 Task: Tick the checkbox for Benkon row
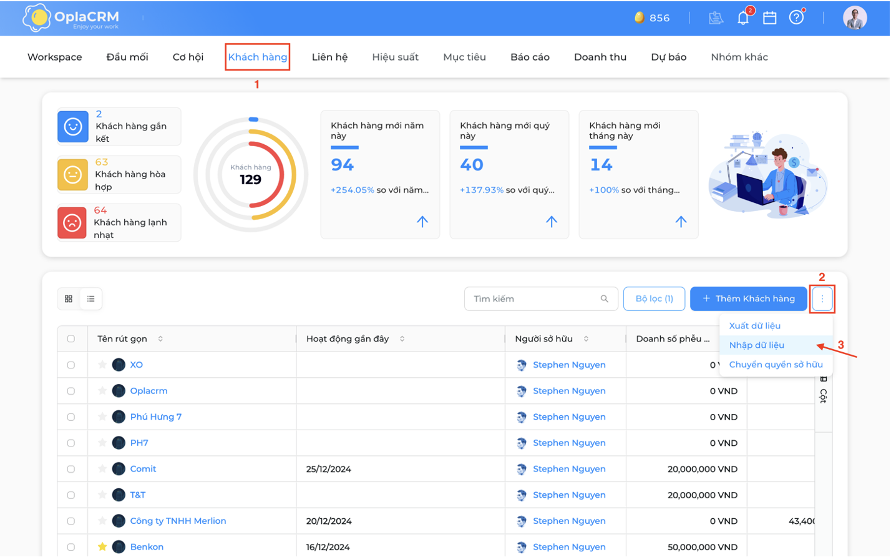71,547
